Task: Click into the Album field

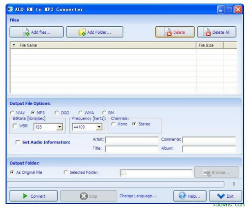Action: pos(209,149)
